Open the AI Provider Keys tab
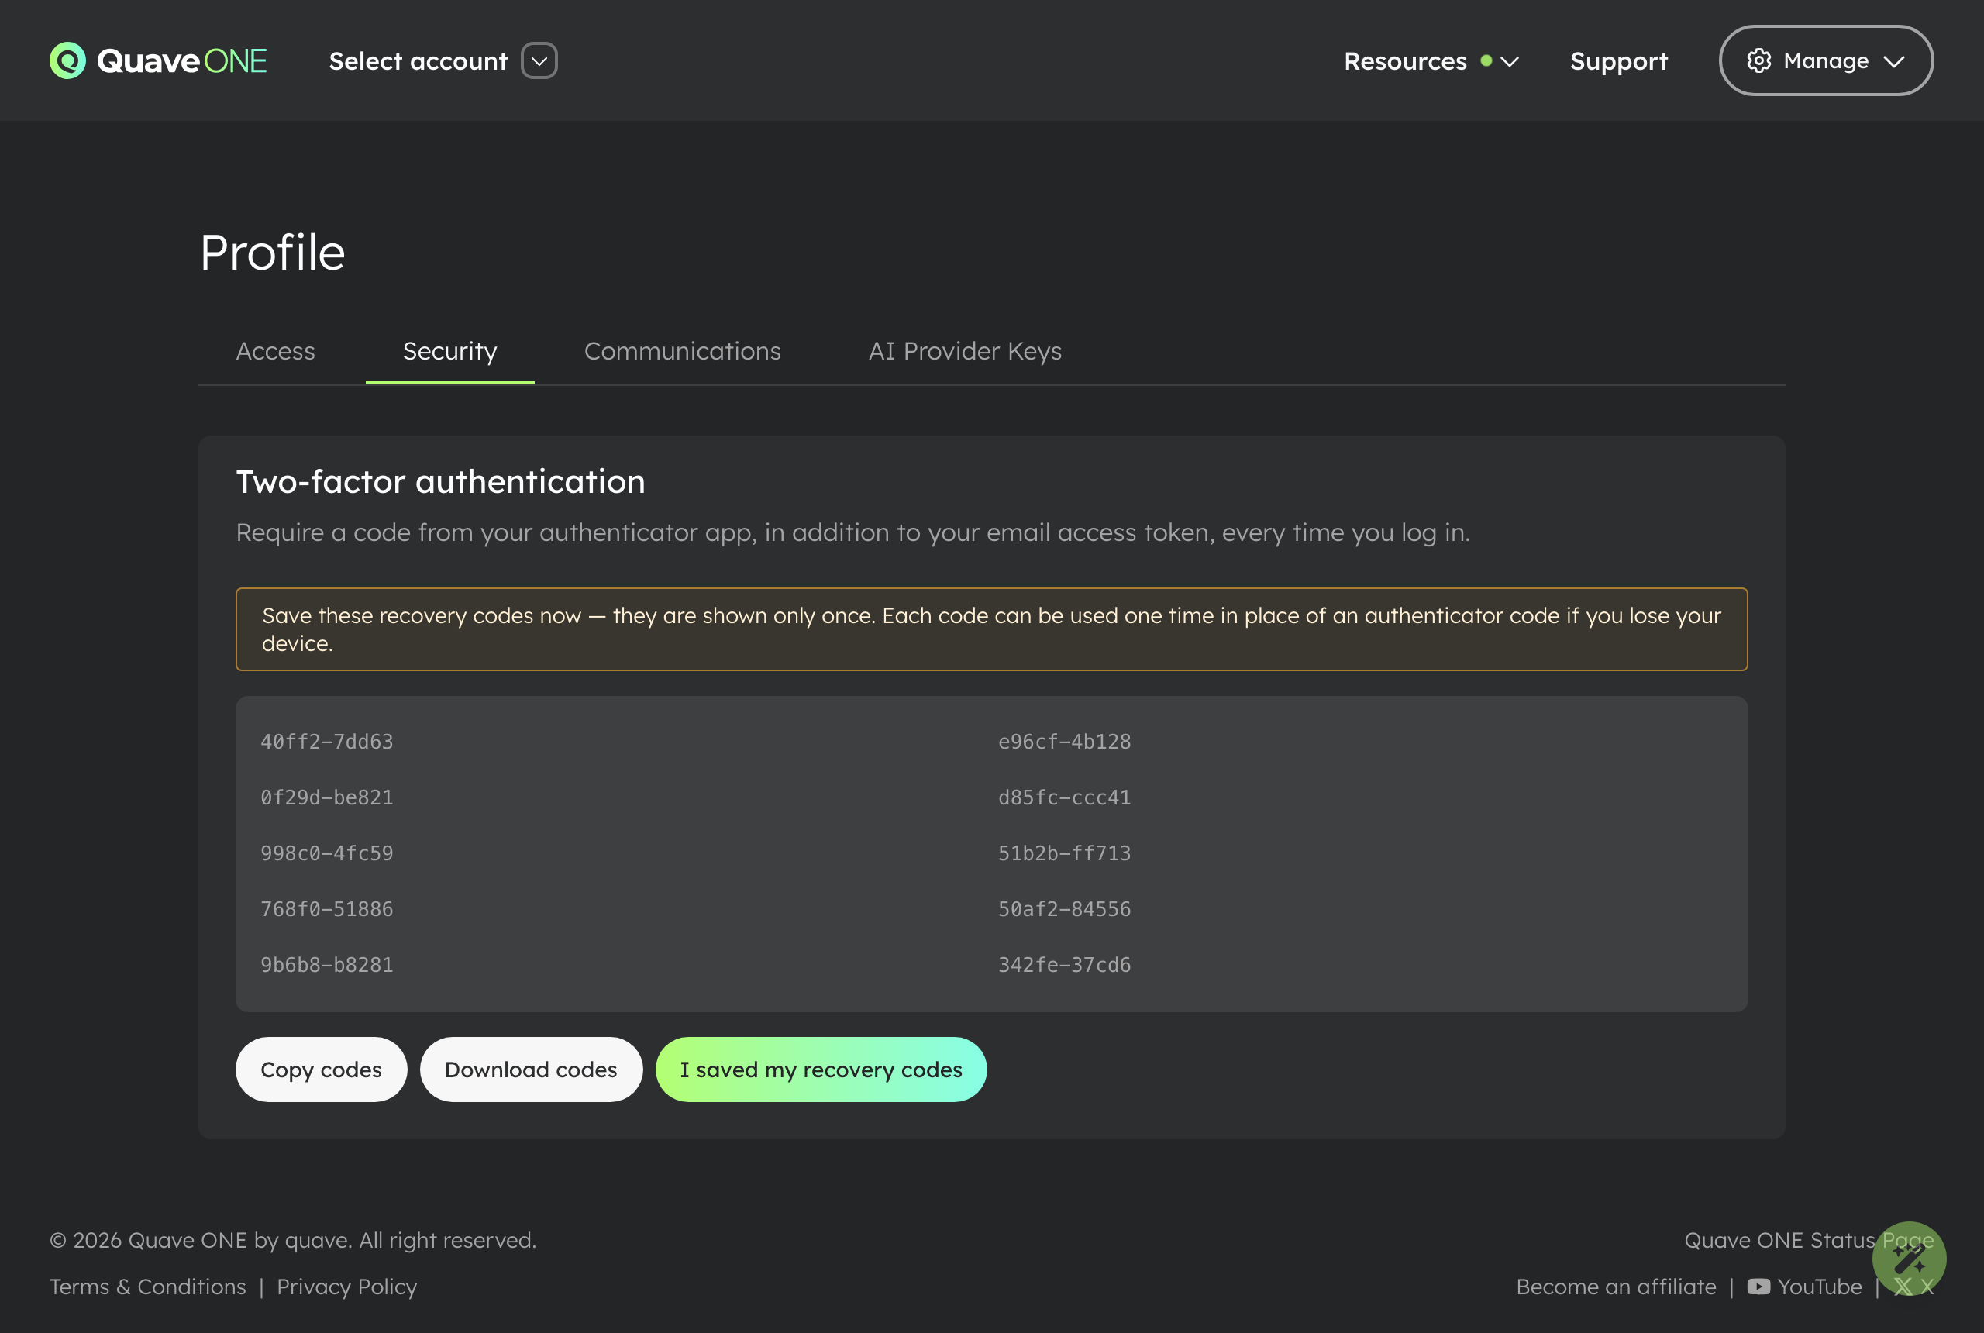The width and height of the screenshot is (1984, 1333). [x=965, y=351]
